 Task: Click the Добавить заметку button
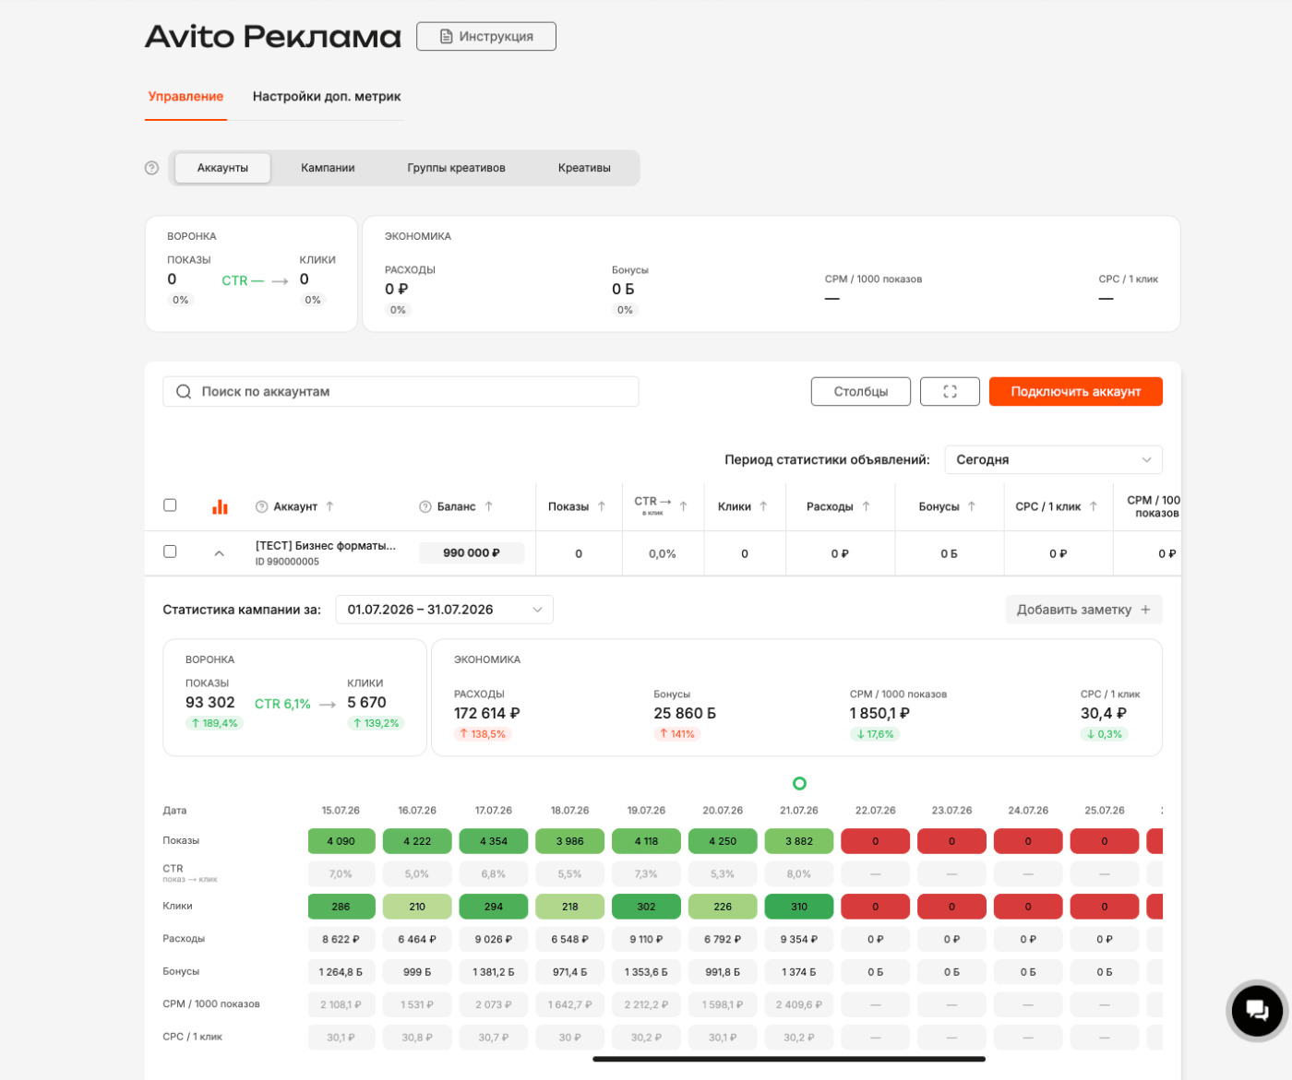coord(1083,610)
